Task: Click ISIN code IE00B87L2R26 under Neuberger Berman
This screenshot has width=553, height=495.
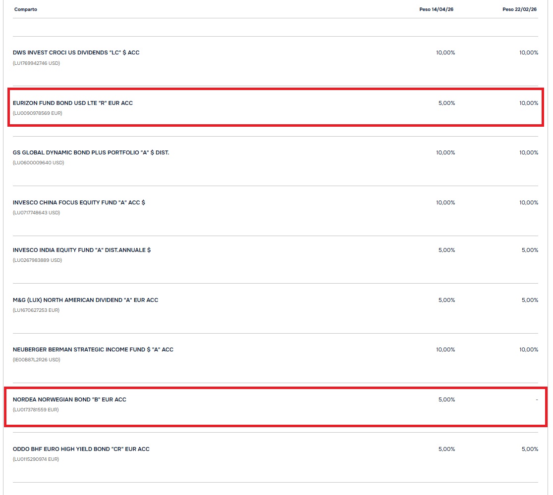Action: (36, 360)
